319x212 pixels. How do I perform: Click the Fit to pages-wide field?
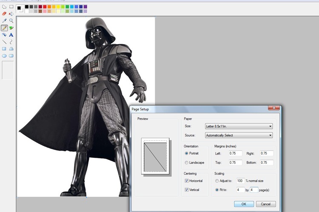240,190
